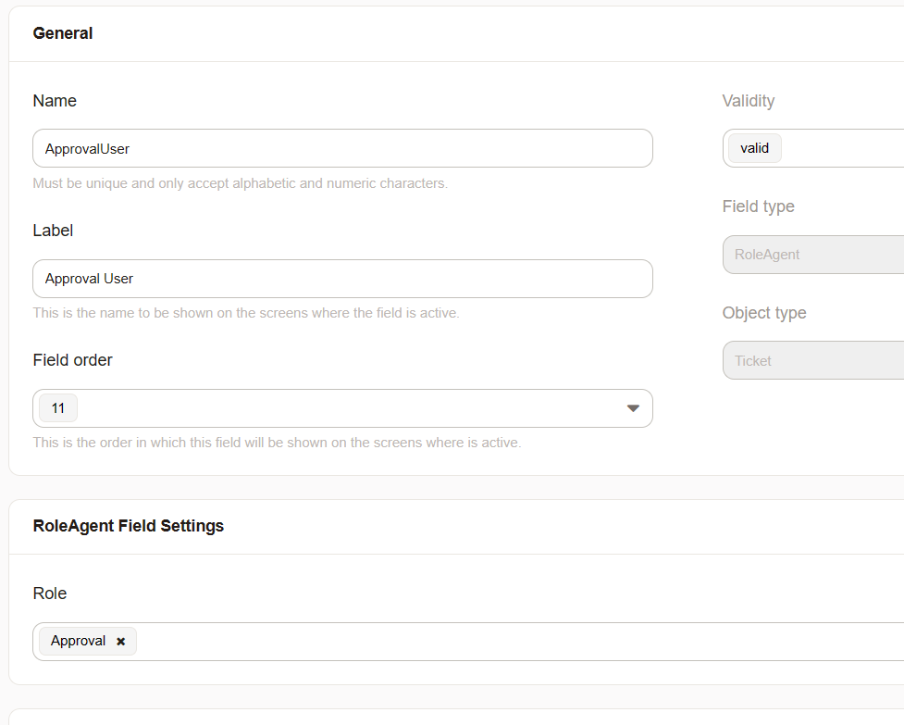Click the 'Must be unique' hint text
Image resolution: width=904 pixels, height=725 pixels.
(241, 183)
